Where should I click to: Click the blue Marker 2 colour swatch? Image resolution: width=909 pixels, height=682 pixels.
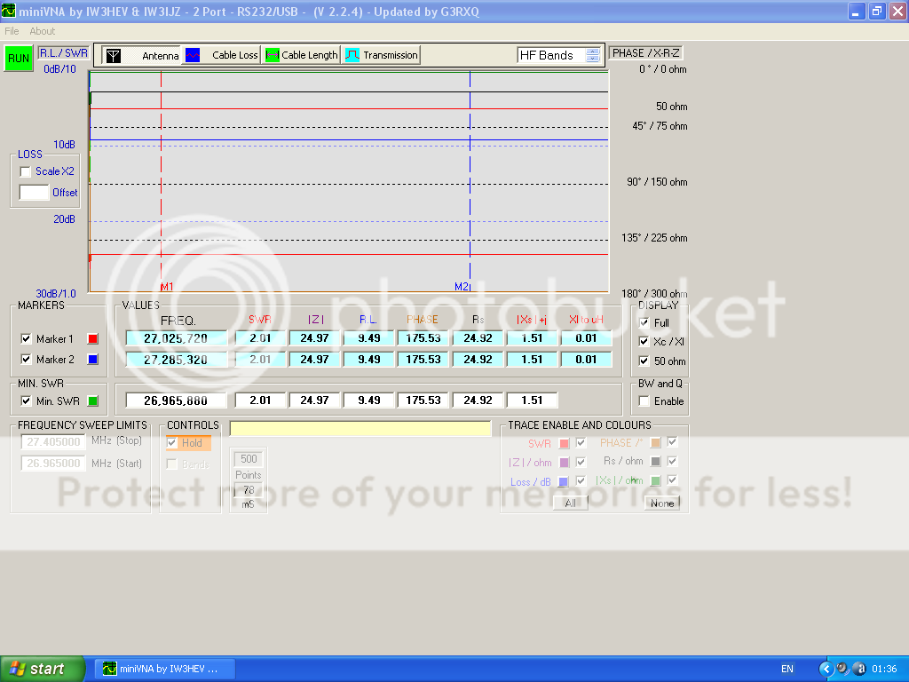click(92, 360)
